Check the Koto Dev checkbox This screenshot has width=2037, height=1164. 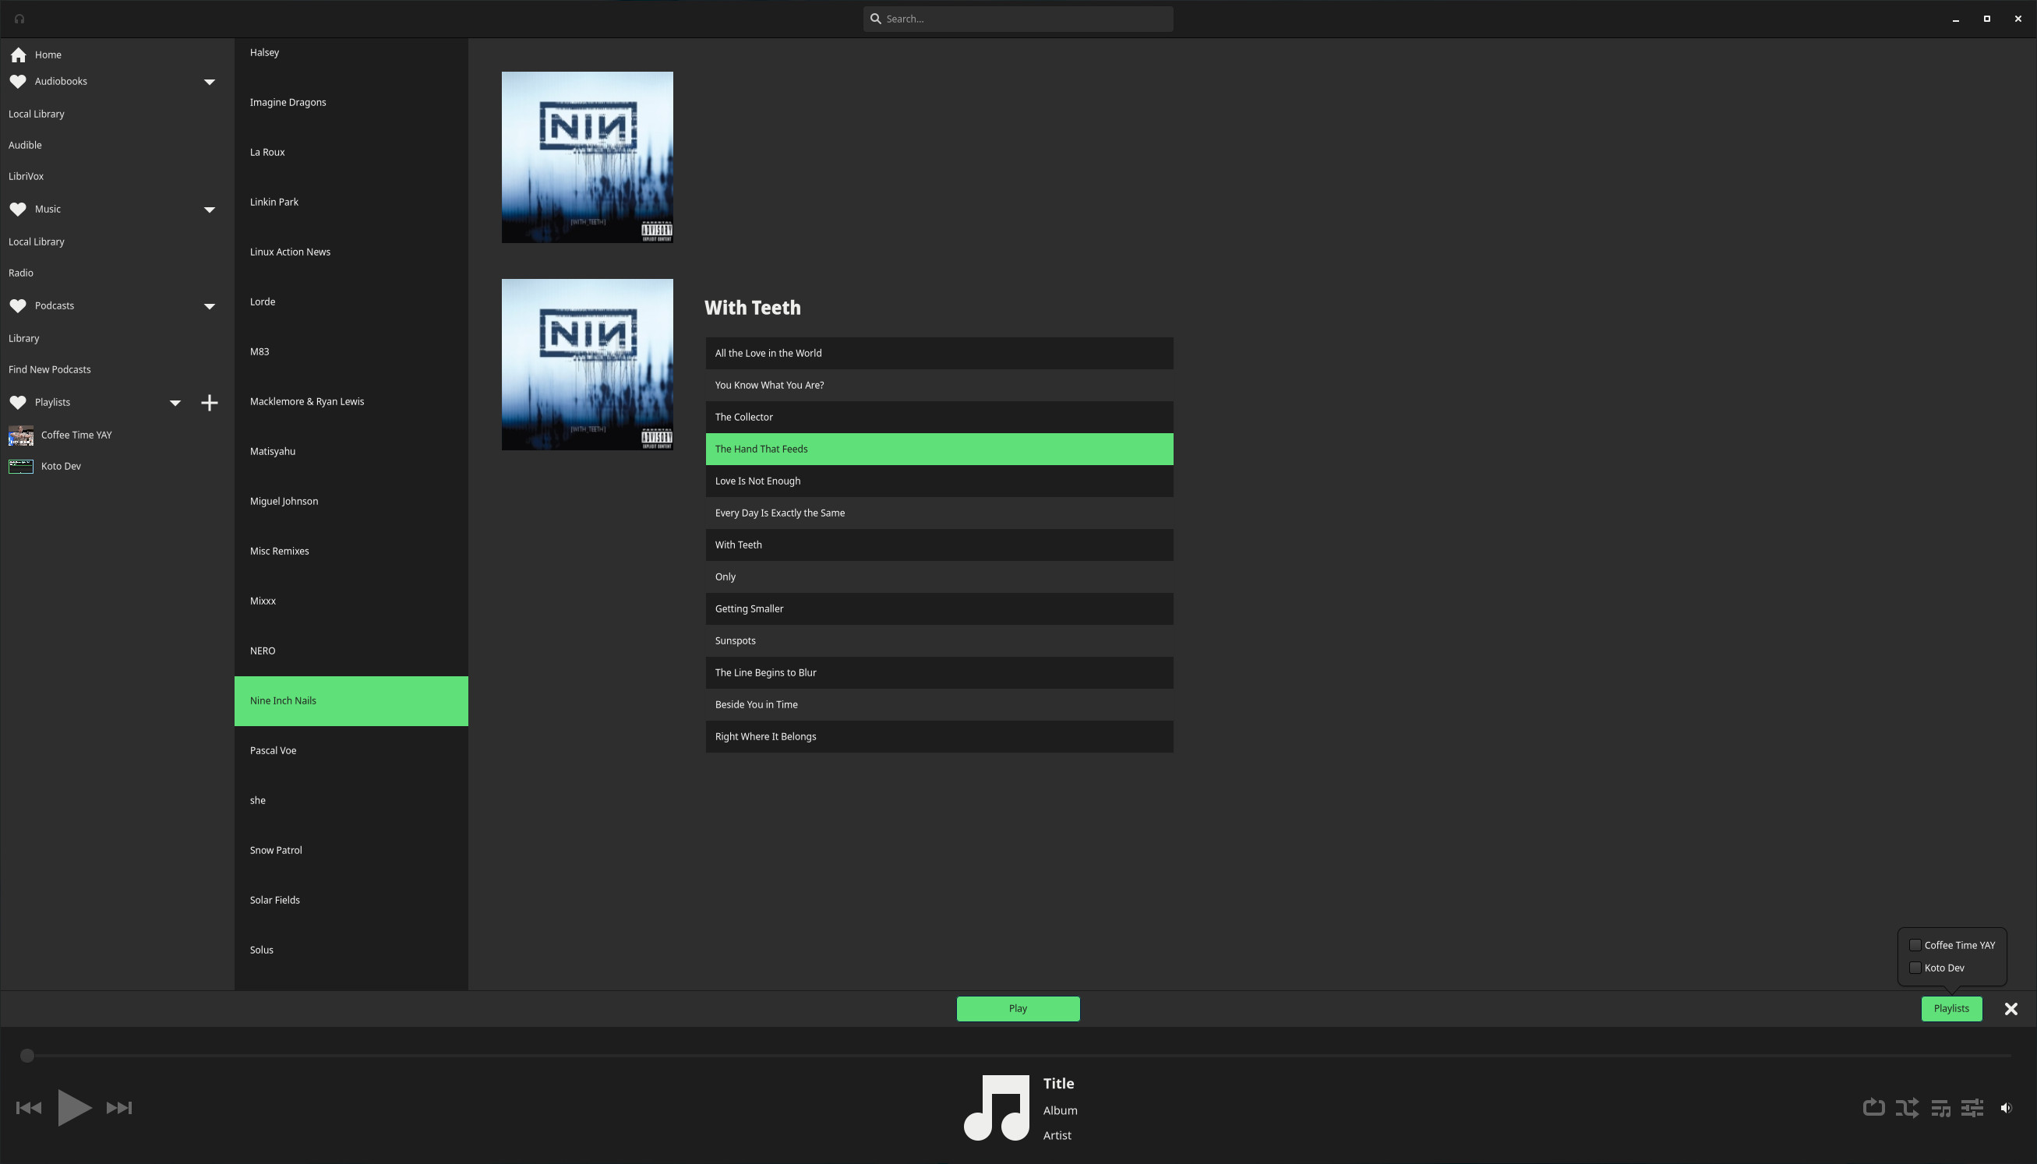pos(1915,968)
